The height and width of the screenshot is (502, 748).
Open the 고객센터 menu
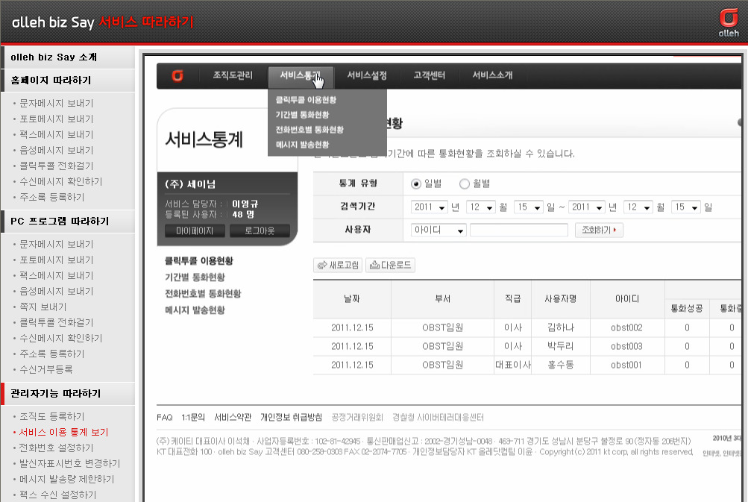tap(430, 75)
